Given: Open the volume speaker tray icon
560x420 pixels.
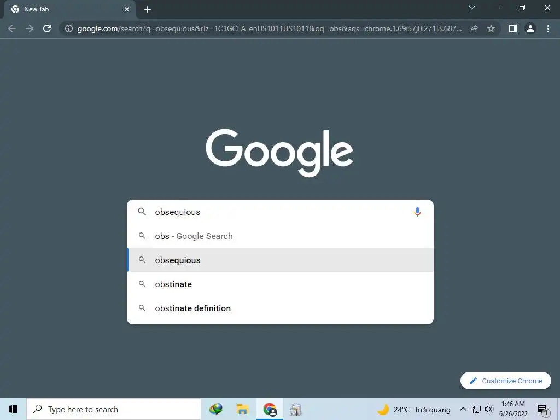Looking at the screenshot, I should click(x=489, y=409).
